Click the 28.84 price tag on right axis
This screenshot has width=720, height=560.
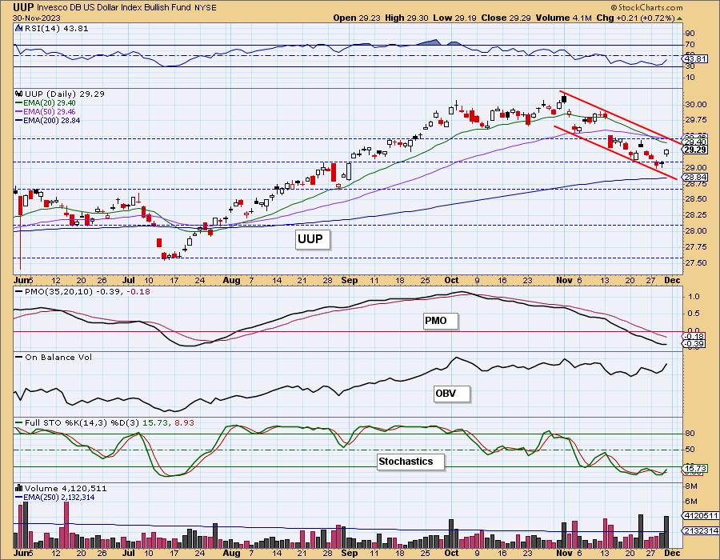click(x=695, y=177)
